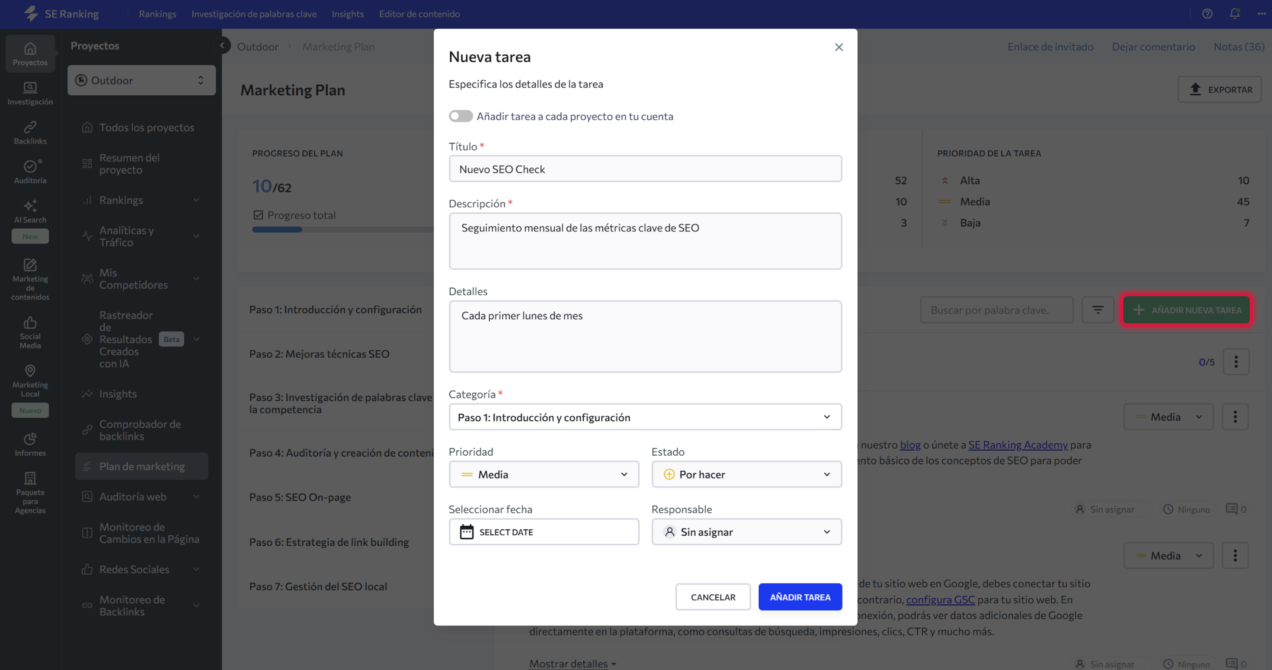The height and width of the screenshot is (670, 1272).
Task: Open Editor de contenido menu
Action: [419, 14]
